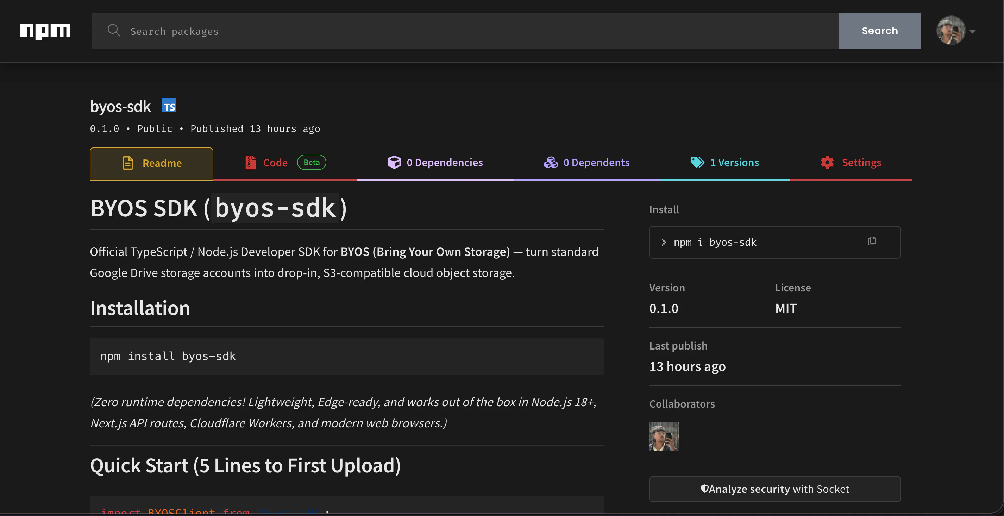The image size is (1004, 516).
Task: Open the Code tab
Action: (x=285, y=163)
